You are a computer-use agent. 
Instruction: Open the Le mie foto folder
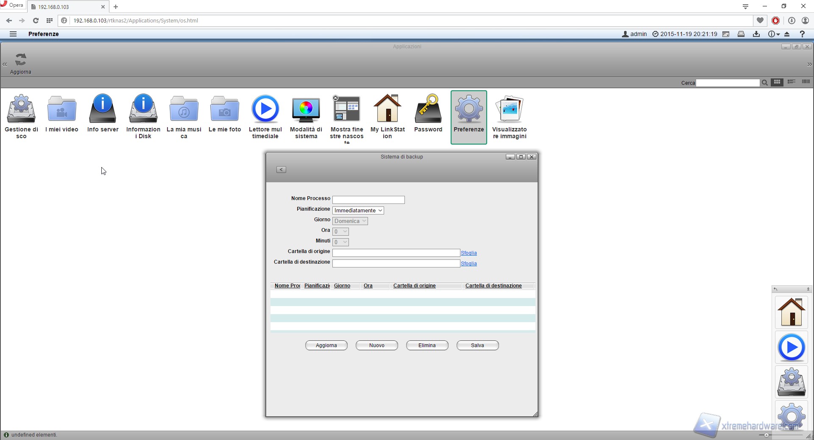(225, 109)
